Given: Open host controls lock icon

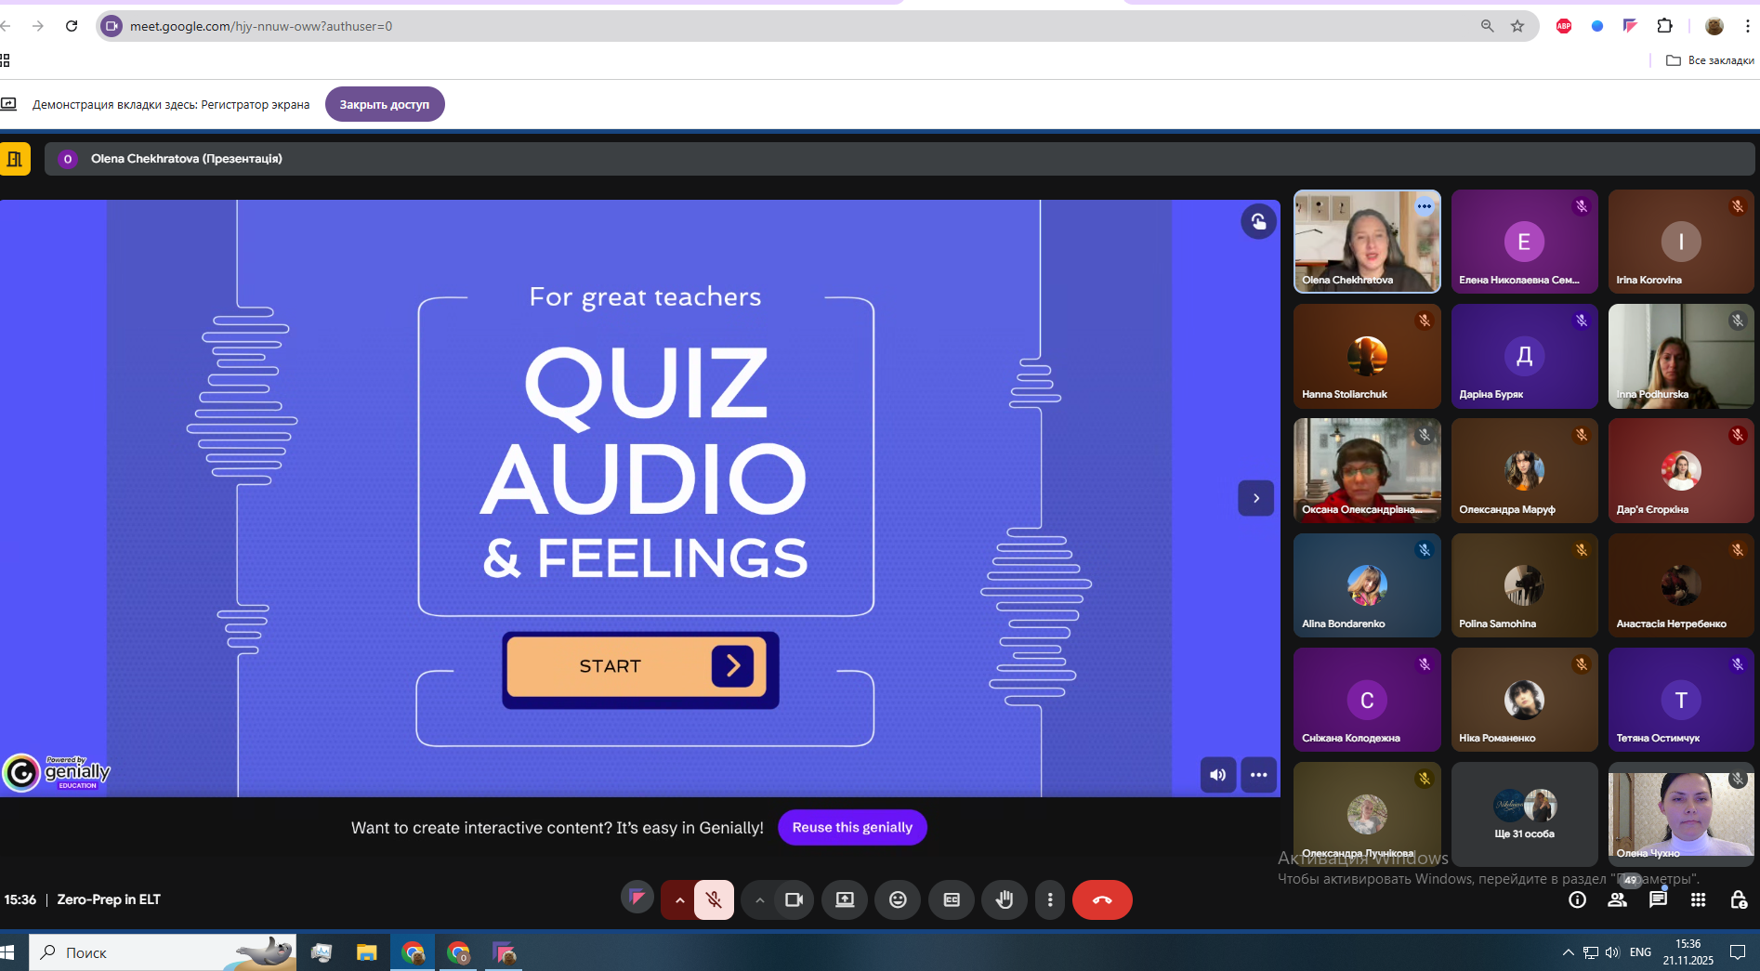Looking at the screenshot, I should point(1738,899).
